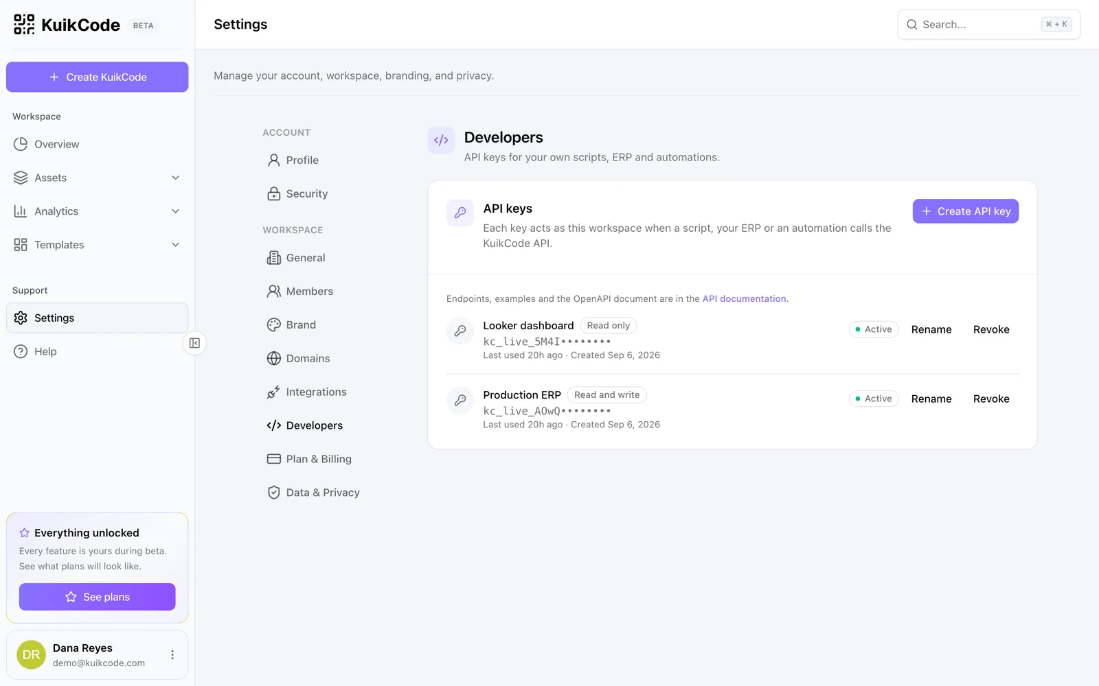Open the Help page
Screen dimensions: 1099x686
pos(97,351)
